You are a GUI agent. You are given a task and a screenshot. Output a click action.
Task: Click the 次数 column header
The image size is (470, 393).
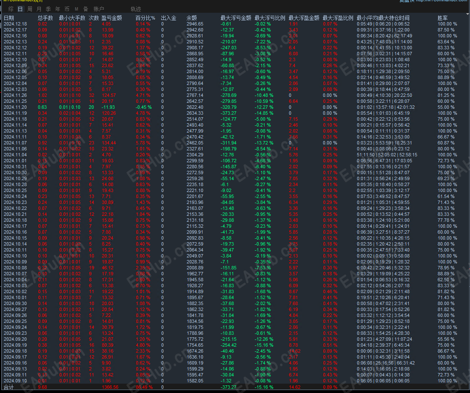[94, 18]
